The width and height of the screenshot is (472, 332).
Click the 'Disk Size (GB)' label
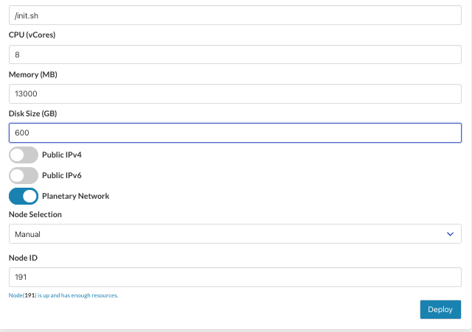(32, 113)
